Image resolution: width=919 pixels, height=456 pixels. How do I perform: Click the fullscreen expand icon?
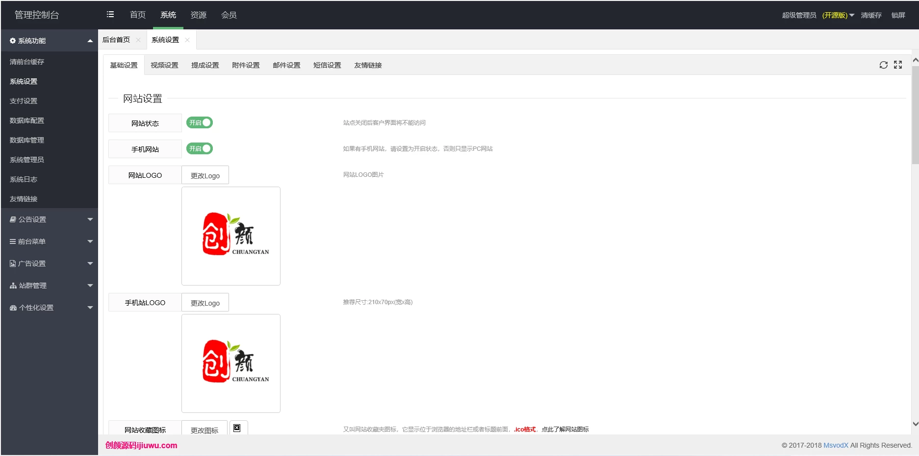coord(898,65)
